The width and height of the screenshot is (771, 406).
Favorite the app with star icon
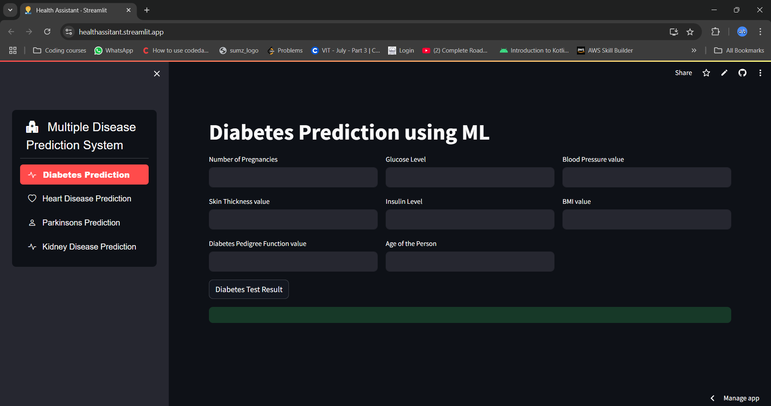[706, 73]
